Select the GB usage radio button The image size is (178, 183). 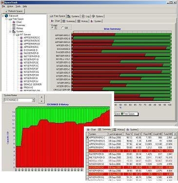[x=63, y=28]
